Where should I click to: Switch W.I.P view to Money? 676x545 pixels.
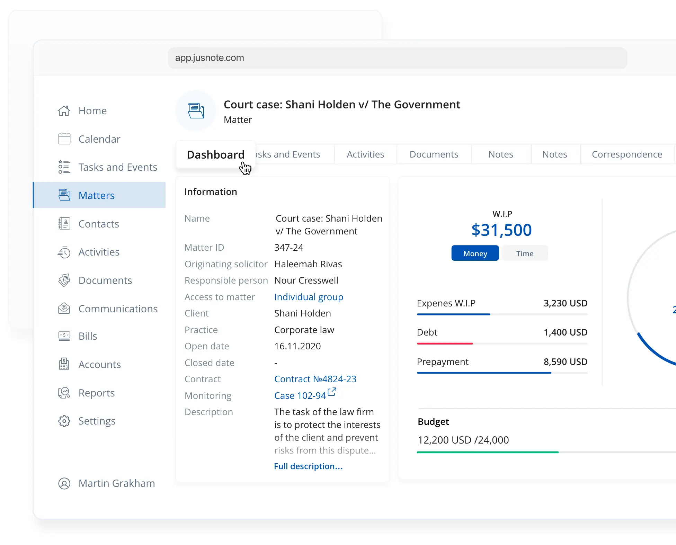tap(475, 253)
